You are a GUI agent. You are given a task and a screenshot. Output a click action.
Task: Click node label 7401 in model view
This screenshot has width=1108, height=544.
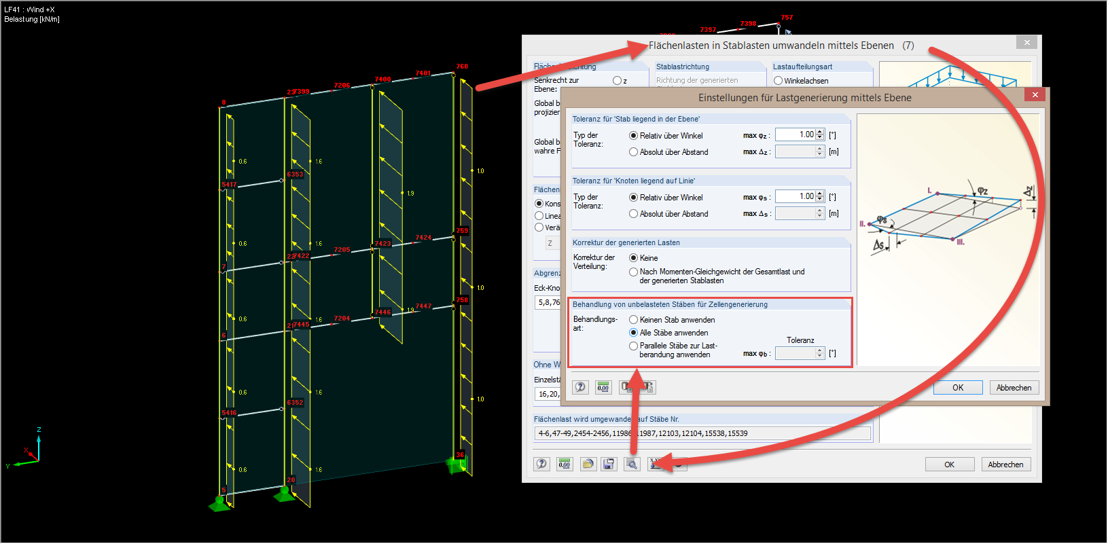click(423, 73)
